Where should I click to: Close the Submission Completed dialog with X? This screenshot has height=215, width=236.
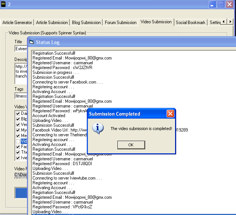point(170,114)
